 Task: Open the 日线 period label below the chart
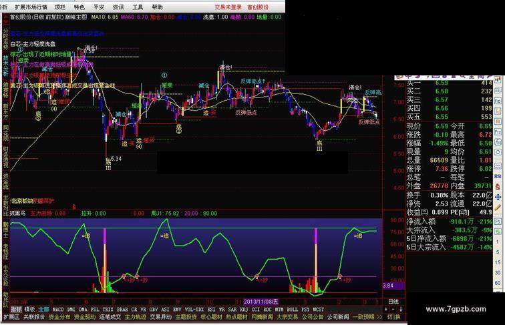393,302
